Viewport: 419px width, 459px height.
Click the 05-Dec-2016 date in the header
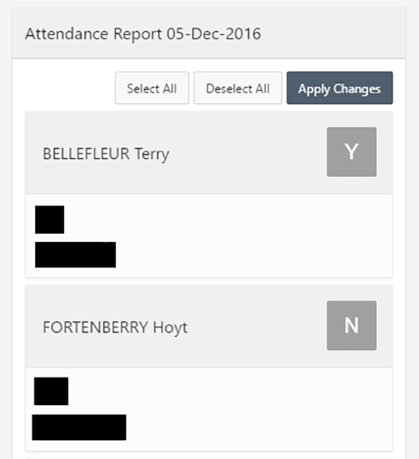pyautogui.click(x=214, y=33)
